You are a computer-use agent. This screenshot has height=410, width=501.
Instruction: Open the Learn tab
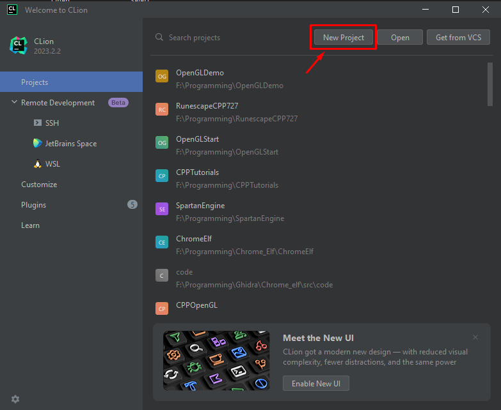30,225
